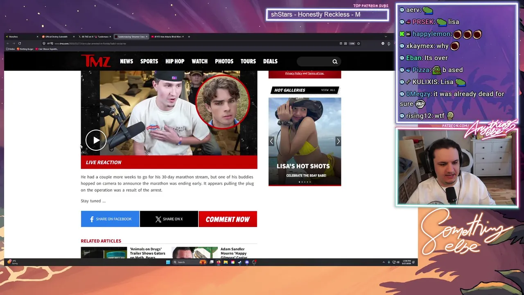Open Discord from taskbar
524x295 pixels.
tap(247, 262)
